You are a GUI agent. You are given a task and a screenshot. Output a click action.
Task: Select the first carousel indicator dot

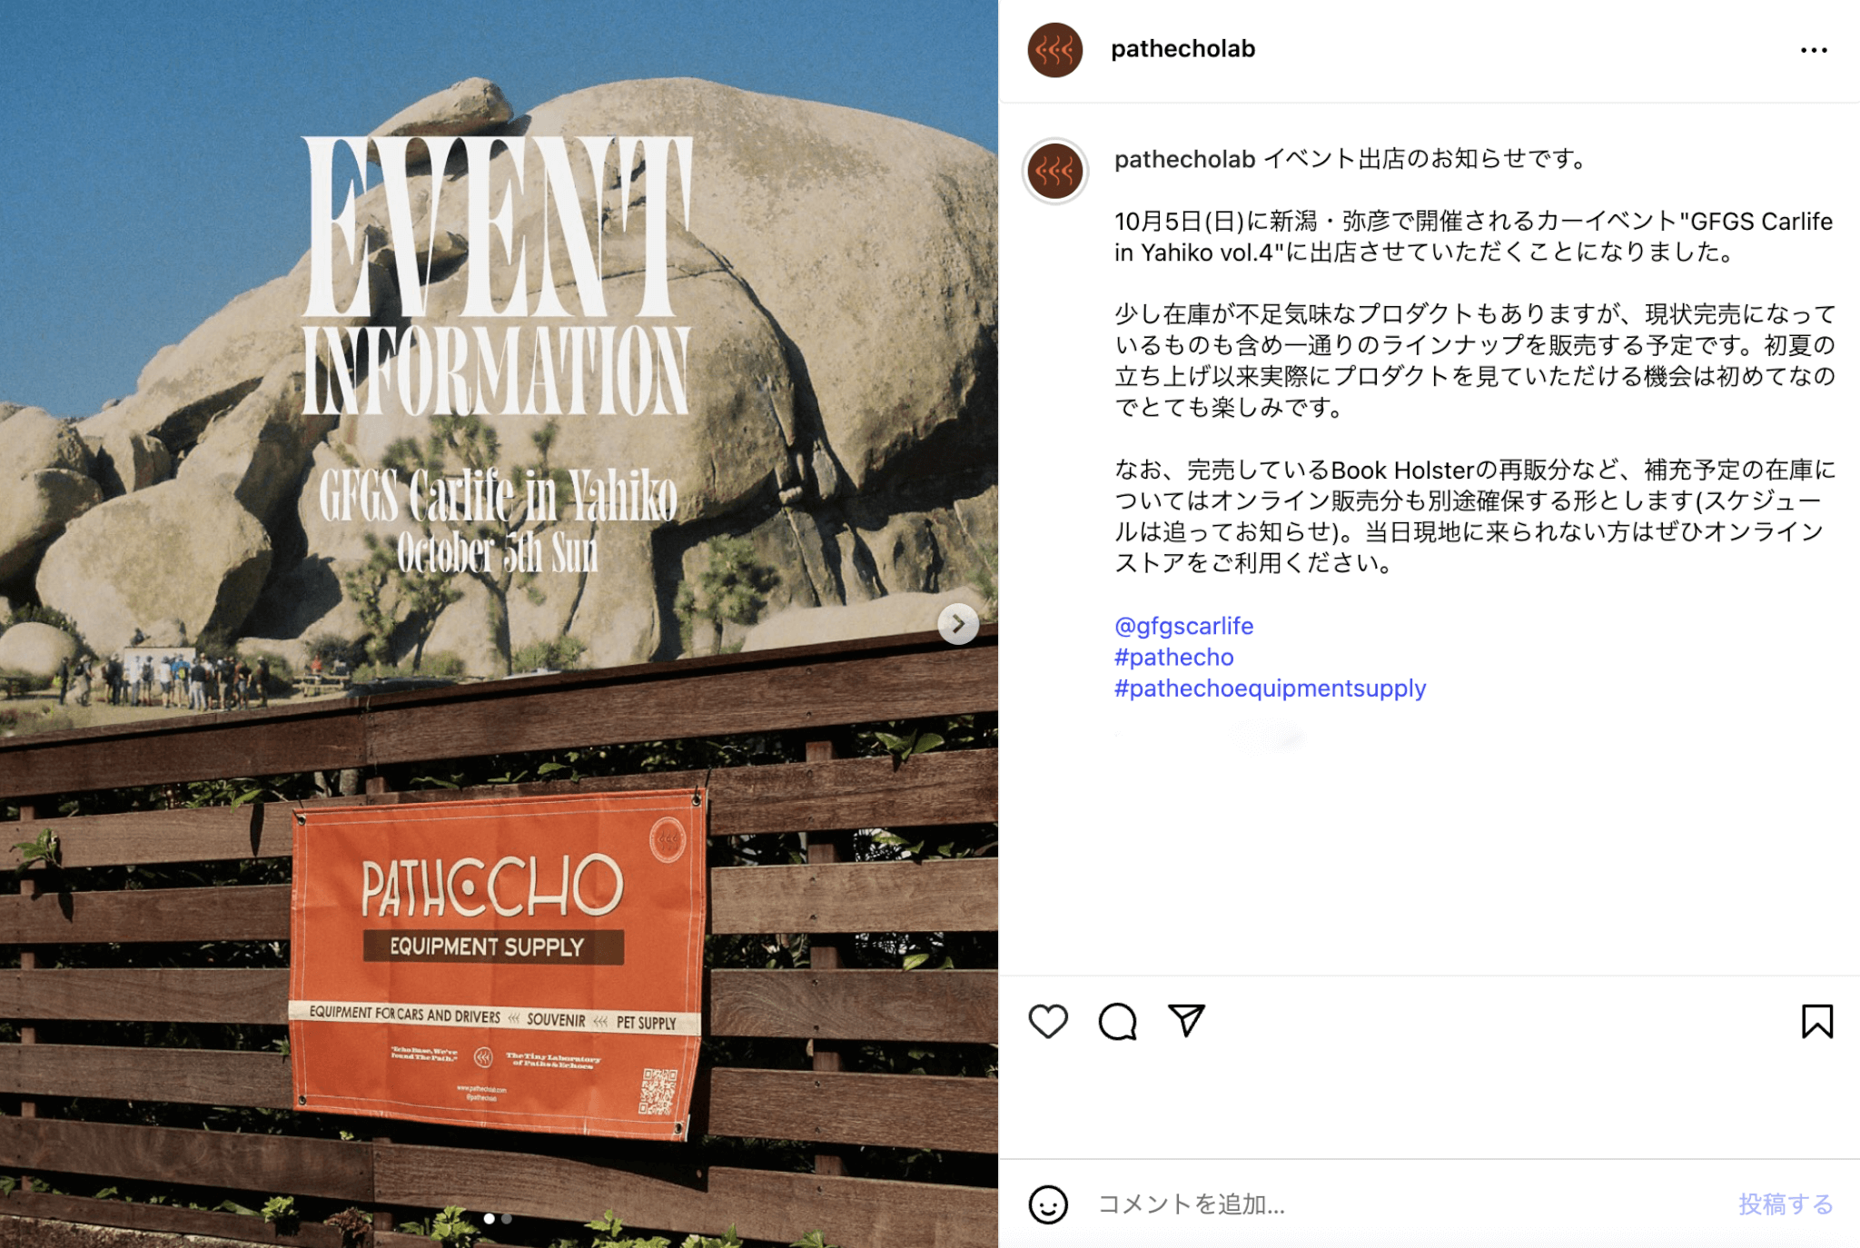490,1219
